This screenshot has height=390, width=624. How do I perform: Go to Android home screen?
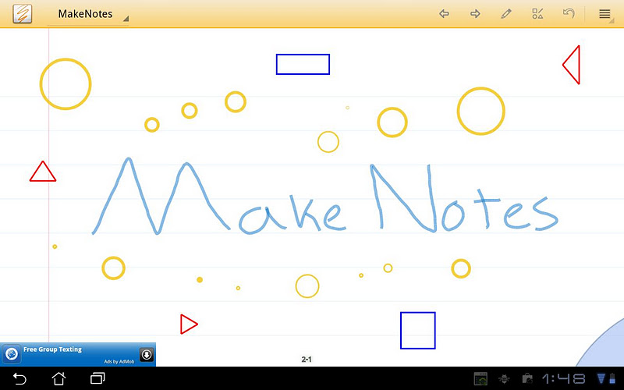pyautogui.click(x=59, y=378)
